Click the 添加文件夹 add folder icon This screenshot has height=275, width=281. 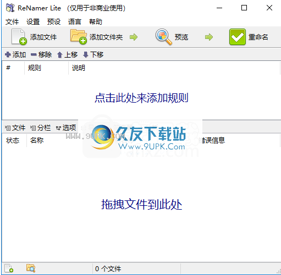(x=79, y=37)
